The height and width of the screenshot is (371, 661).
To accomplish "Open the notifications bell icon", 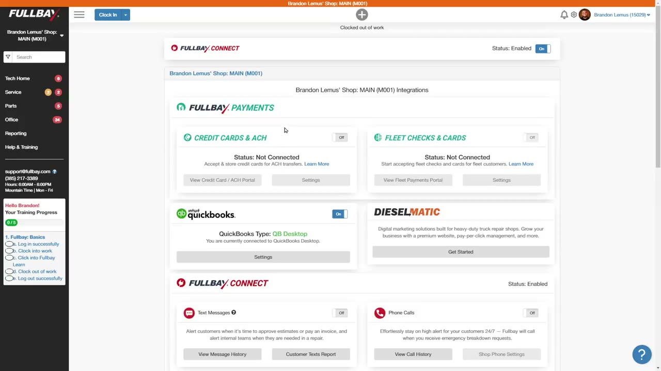I will coord(564,15).
